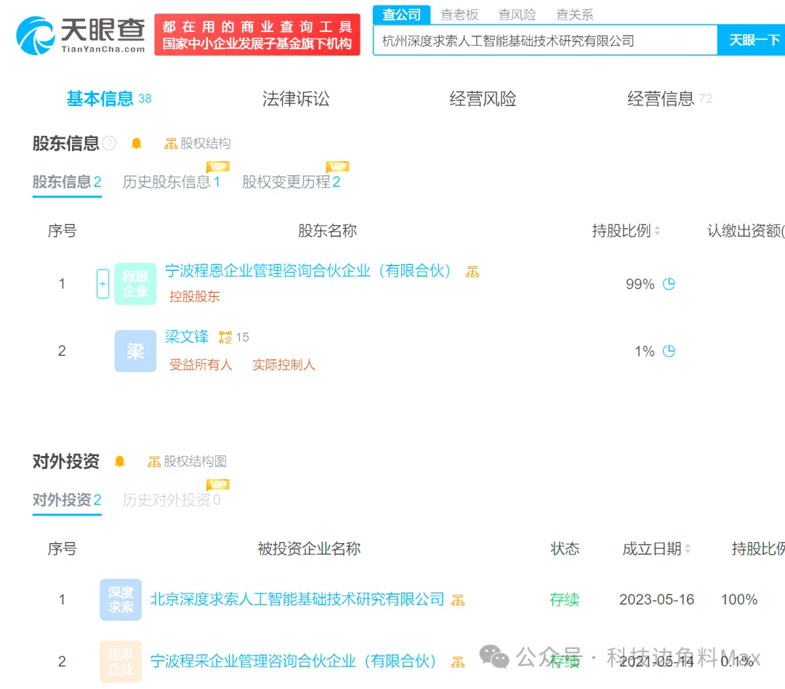Click the help question mark next to 股东信息
785x689 pixels.
109,143
